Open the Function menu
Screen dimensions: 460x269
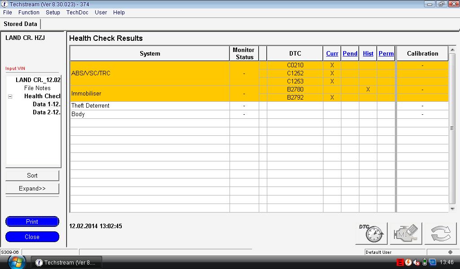click(x=29, y=13)
